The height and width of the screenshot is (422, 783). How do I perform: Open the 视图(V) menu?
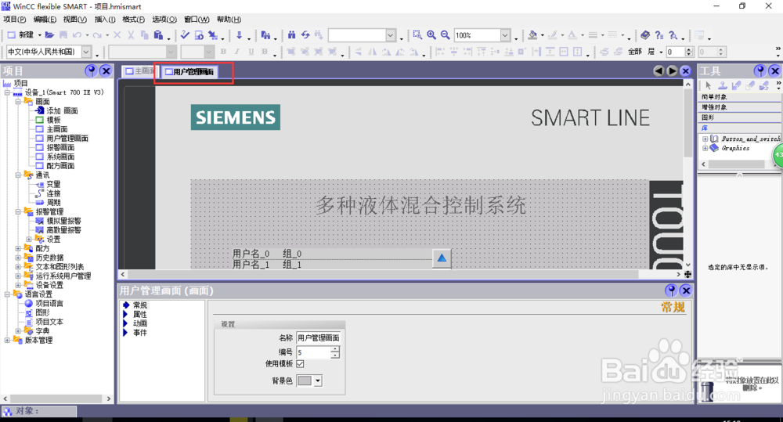[75, 20]
